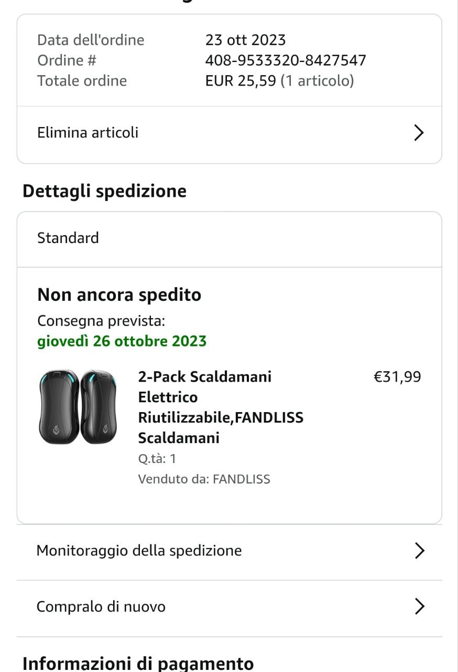
Task: Click the Informazioni di pagamento heading
Action: pos(138,663)
